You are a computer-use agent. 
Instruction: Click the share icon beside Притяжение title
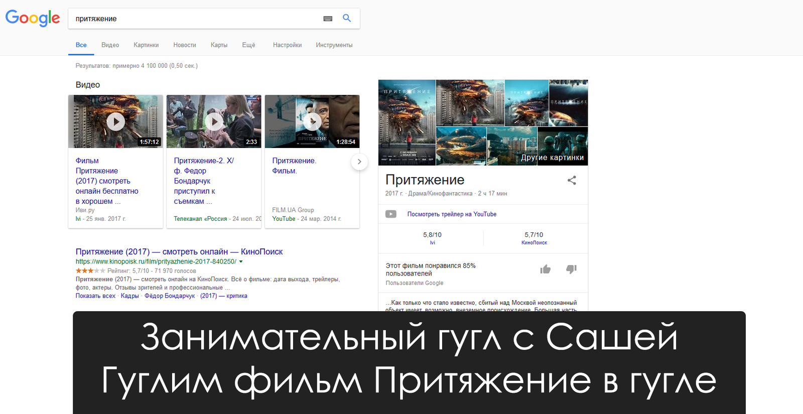(x=572, y=180)
